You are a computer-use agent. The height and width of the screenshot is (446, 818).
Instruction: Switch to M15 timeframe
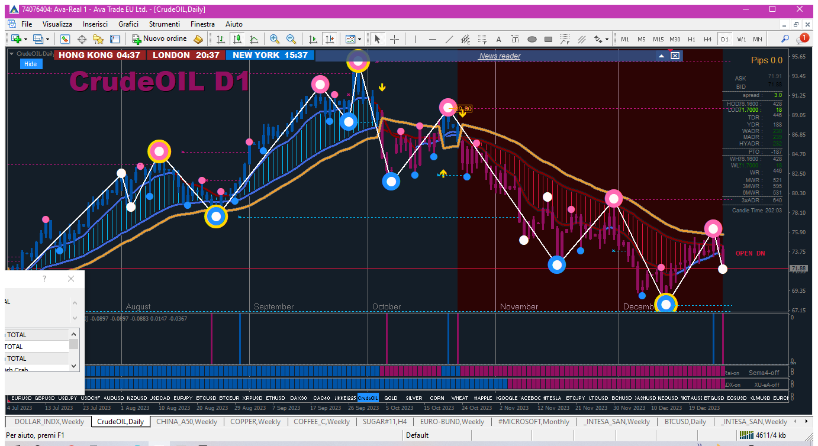tap(658, 39)
